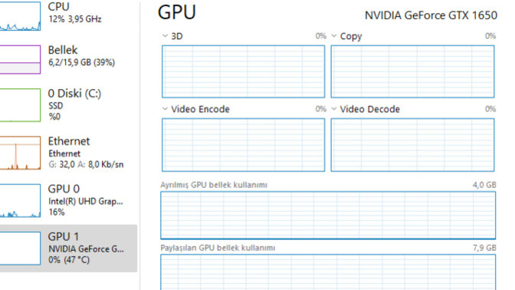Viewport: 515px width, 290px height.
Task: Click inside the Video Encode graph
Action: [x=244, y=145]
